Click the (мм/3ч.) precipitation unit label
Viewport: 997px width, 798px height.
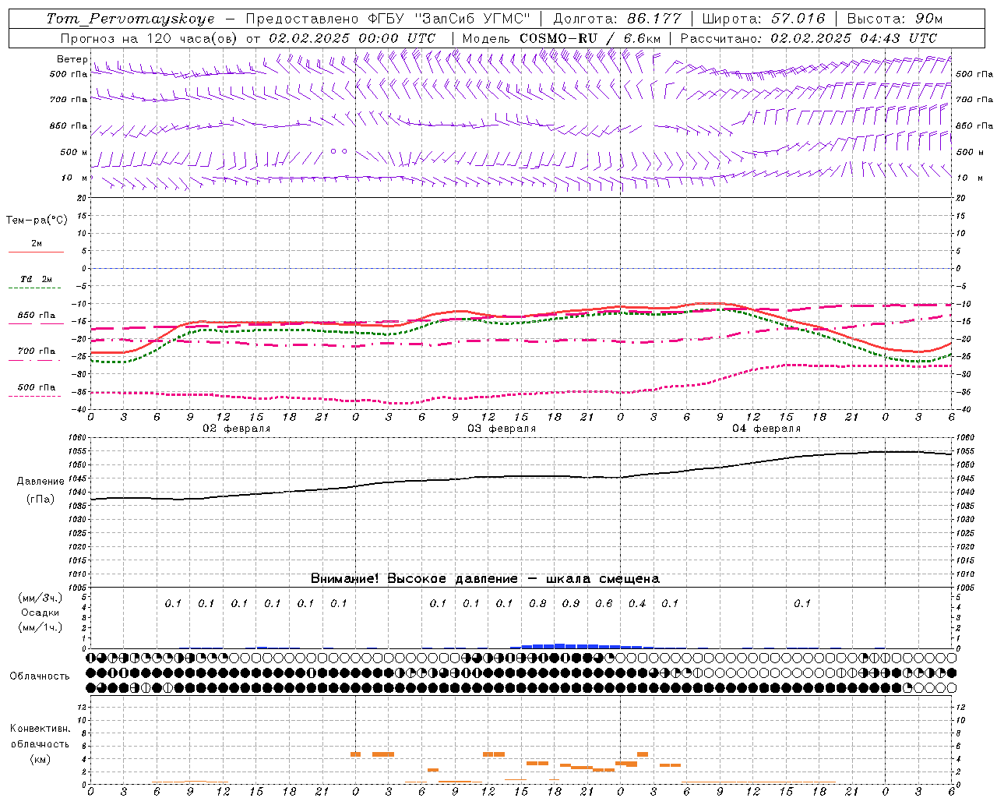click(41, 598)
